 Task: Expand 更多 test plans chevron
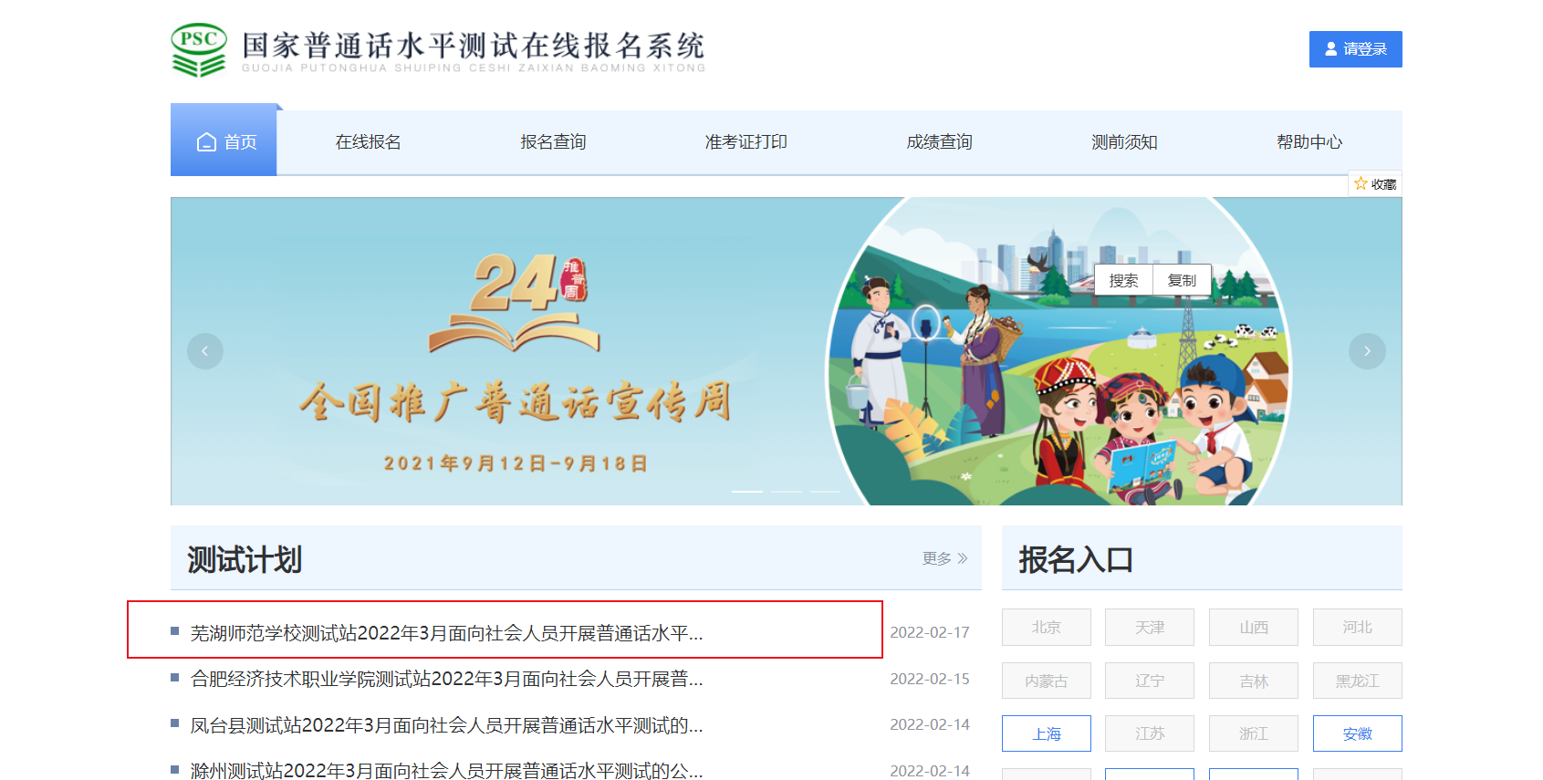[x=963, y=558]
